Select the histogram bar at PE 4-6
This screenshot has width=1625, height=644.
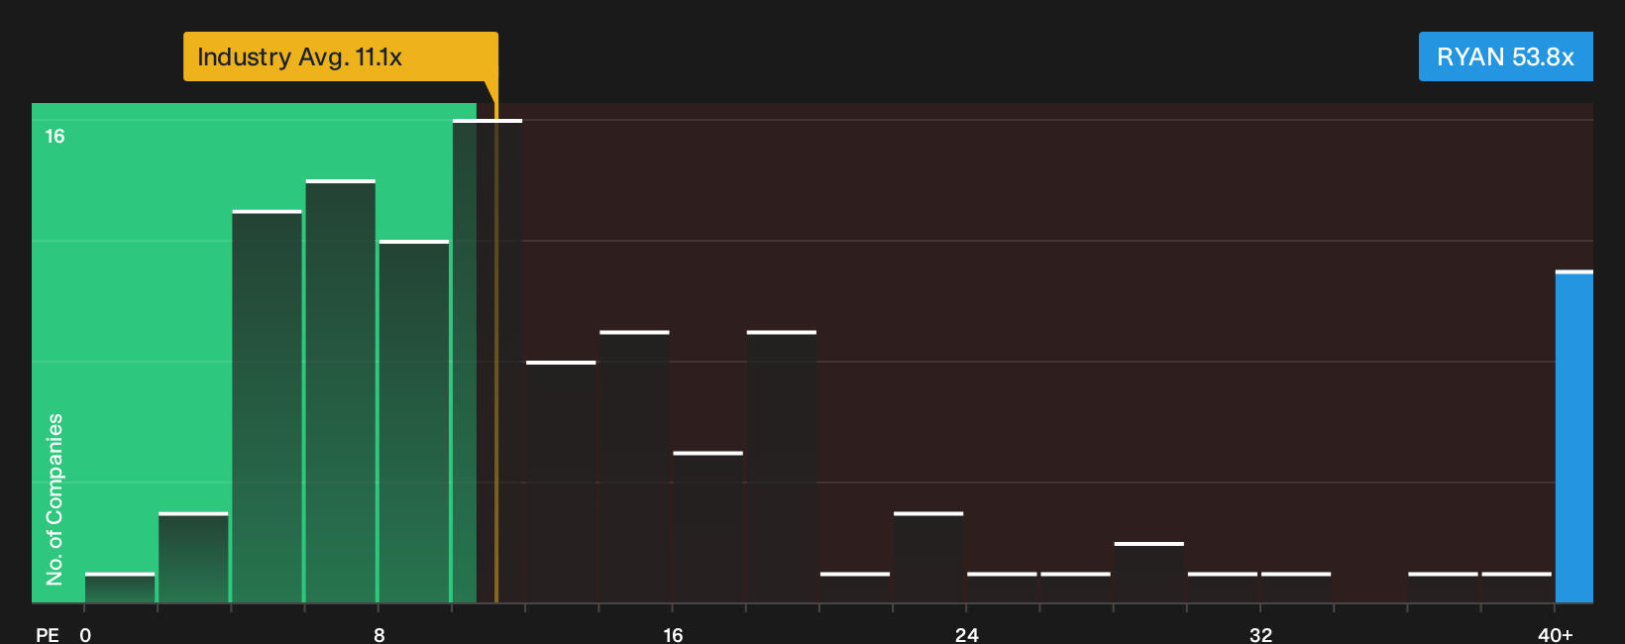267,406
